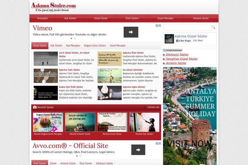Screen dimensions: 248x165
Task: Select the second carousel dot under Avvo ad
Action: 81,156
